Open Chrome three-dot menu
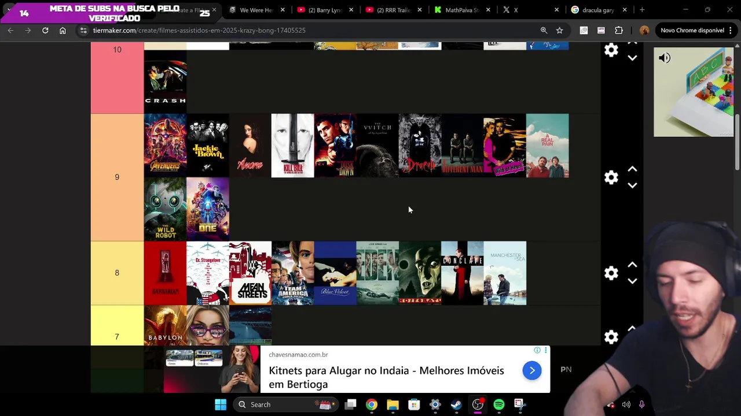Screen dimensions: 741x416 731,30
